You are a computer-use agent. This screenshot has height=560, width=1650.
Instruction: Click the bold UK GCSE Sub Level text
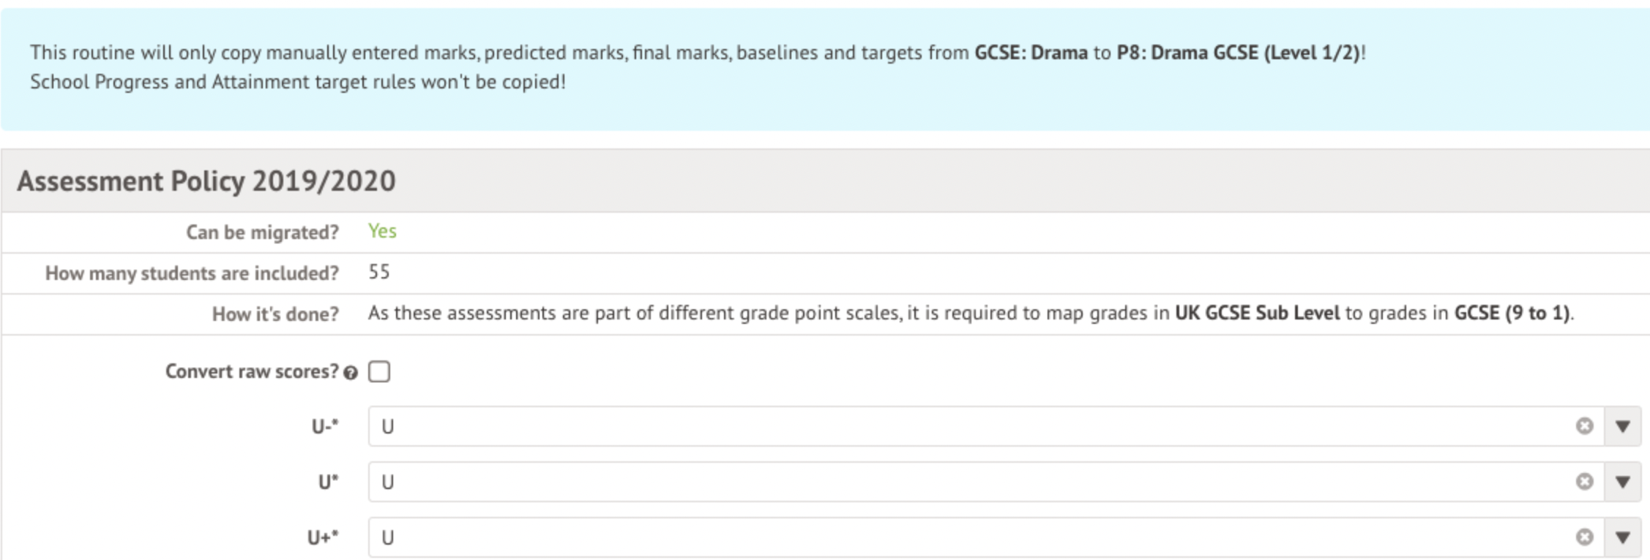click(1257, 314)
